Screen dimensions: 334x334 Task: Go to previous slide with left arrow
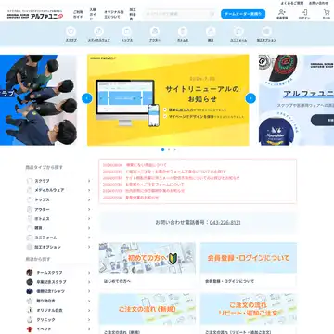point(87,98)
